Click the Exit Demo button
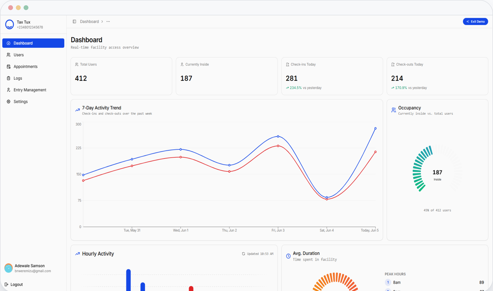 [x=475, y=22]
